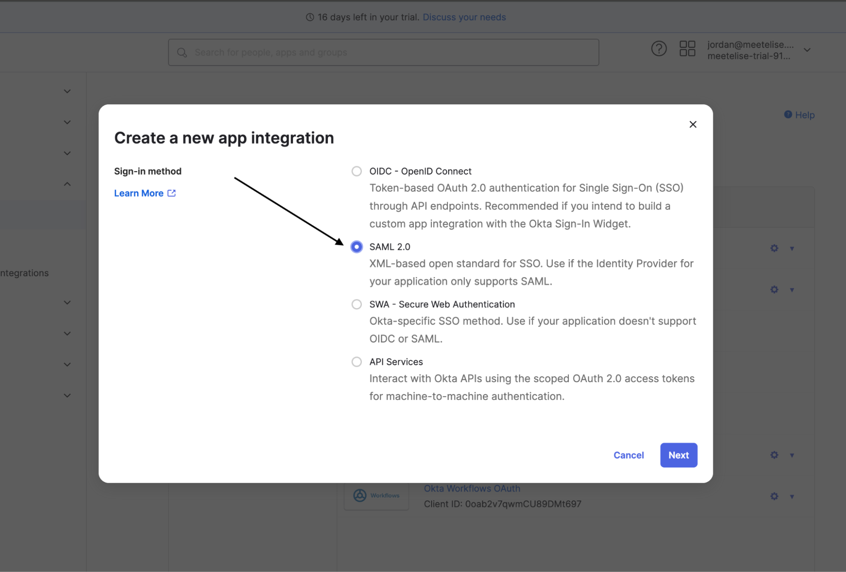Expand the jordan@meetelise account dropdown
This screenshot has height=572, width=846.
pos(807,50)
